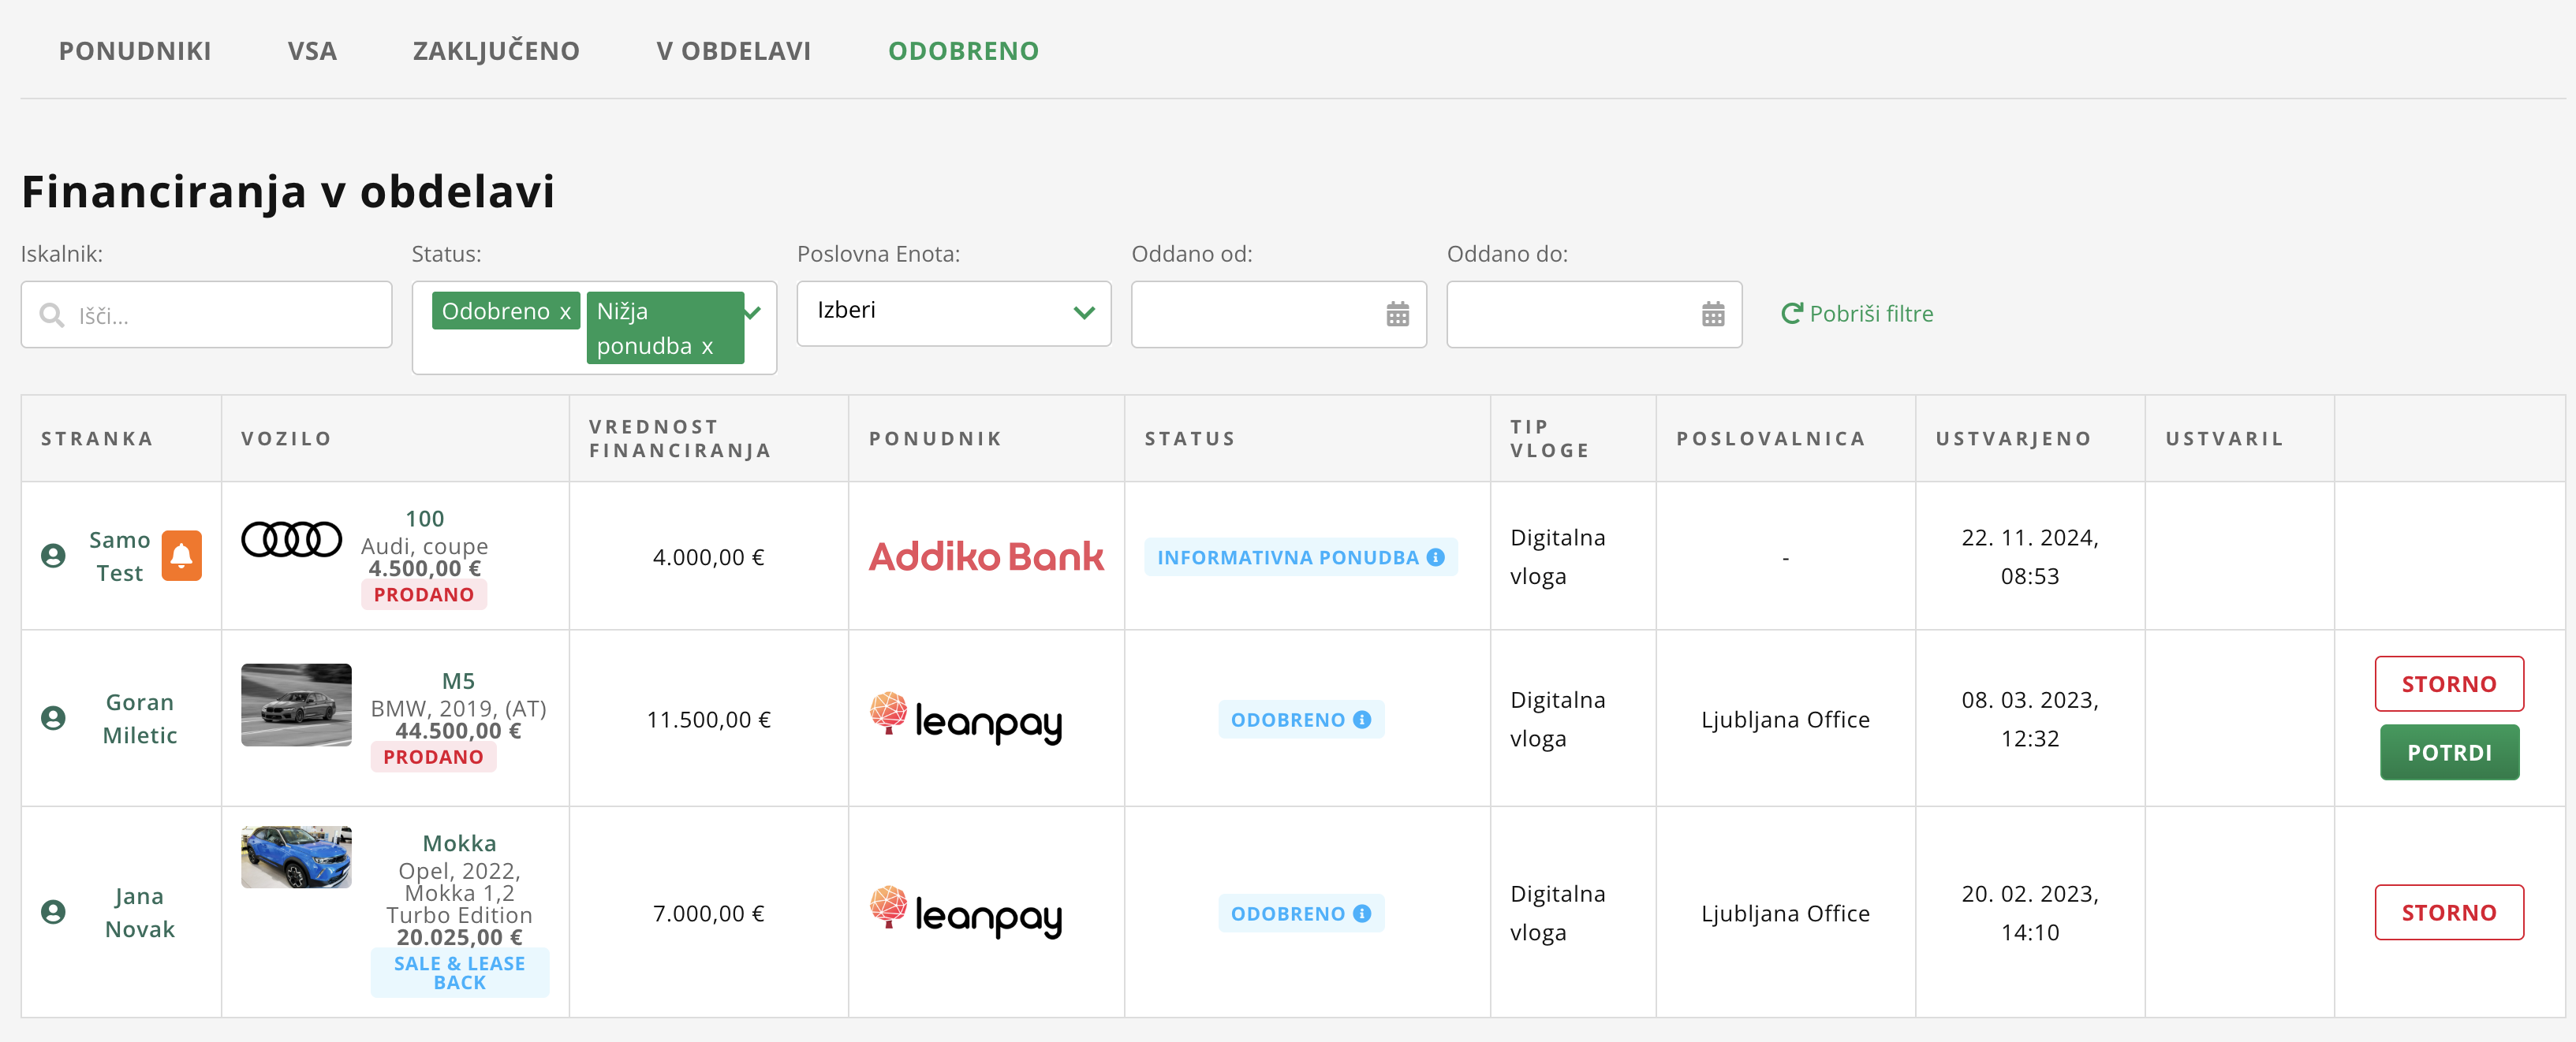Click info icon on Goran's Odobreno badge
This screenshot has height=1042, width=2576.
(x=1362, y=720)
